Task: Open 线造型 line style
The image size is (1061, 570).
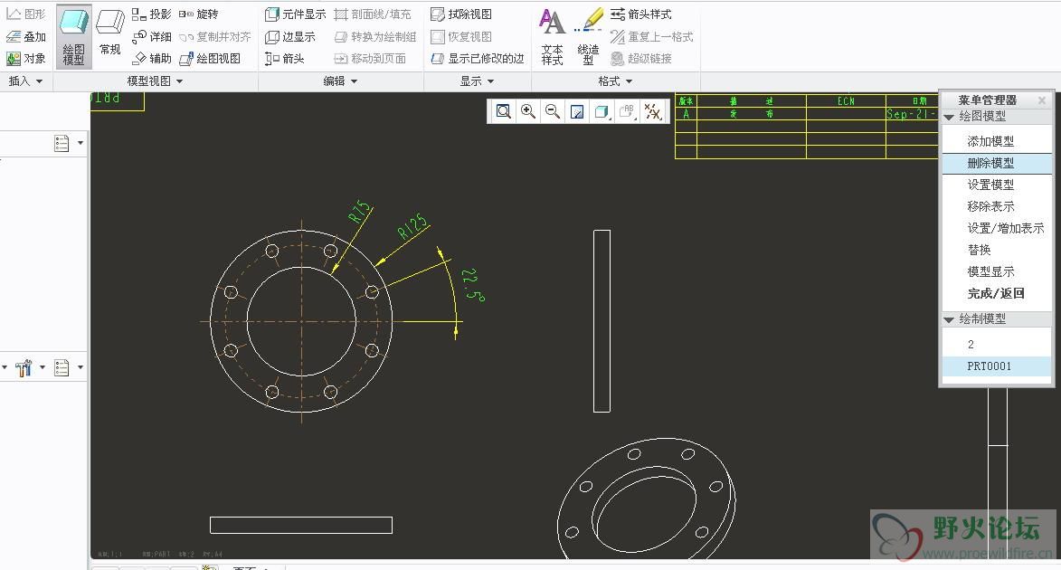Action: pyautogui.click(x=588, y=36)
